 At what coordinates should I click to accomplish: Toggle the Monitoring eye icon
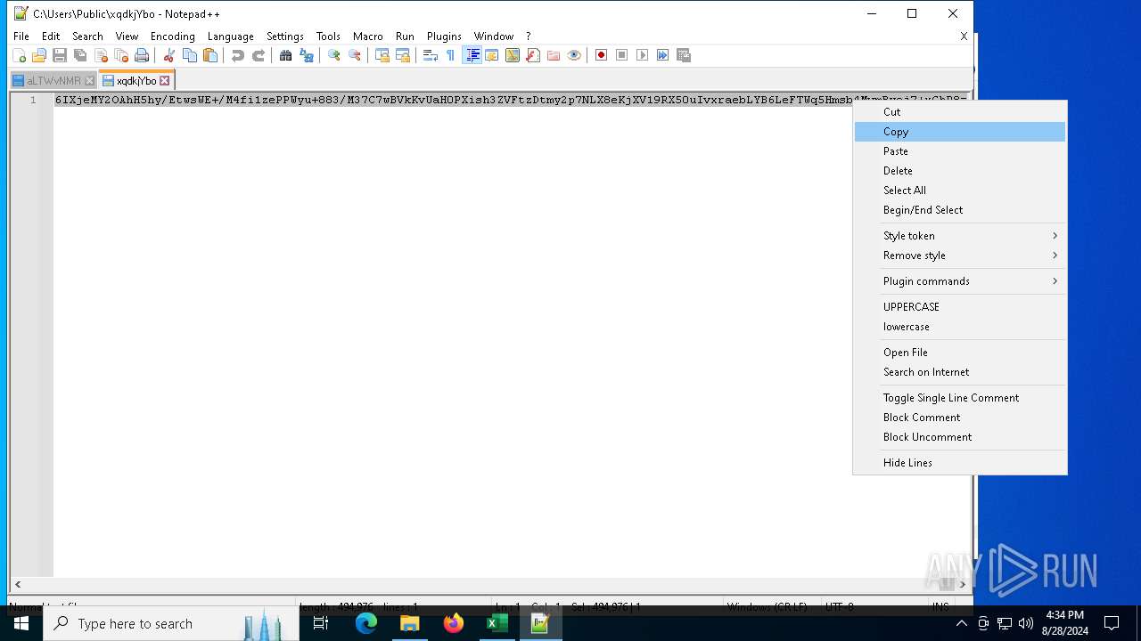click(574, 55)
